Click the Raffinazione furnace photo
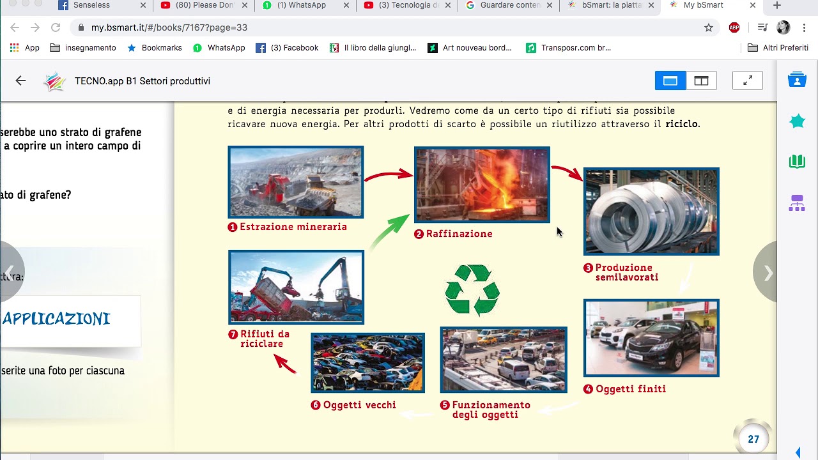The height and width of the screenshot is (460, 818). coord(482,185)
